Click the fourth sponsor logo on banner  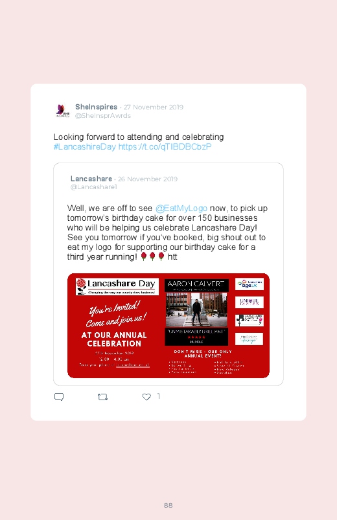[250, 339]
